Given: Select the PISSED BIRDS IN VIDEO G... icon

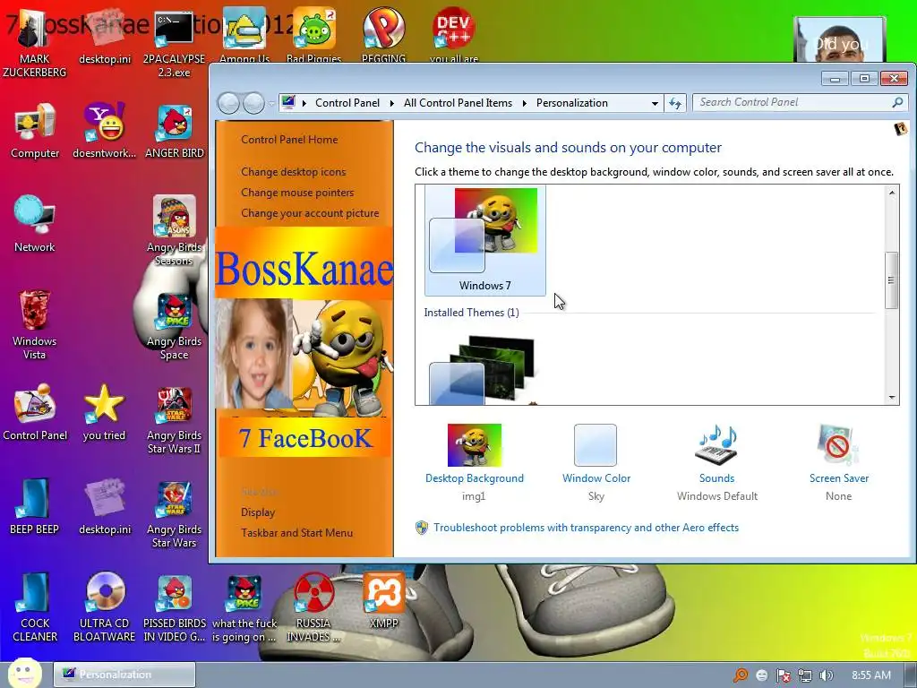Looking at the screenshot, I should coord(175,607).
